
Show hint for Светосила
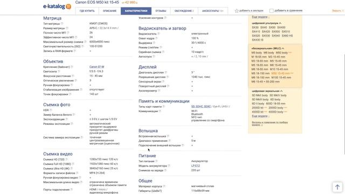coord(59,72)
